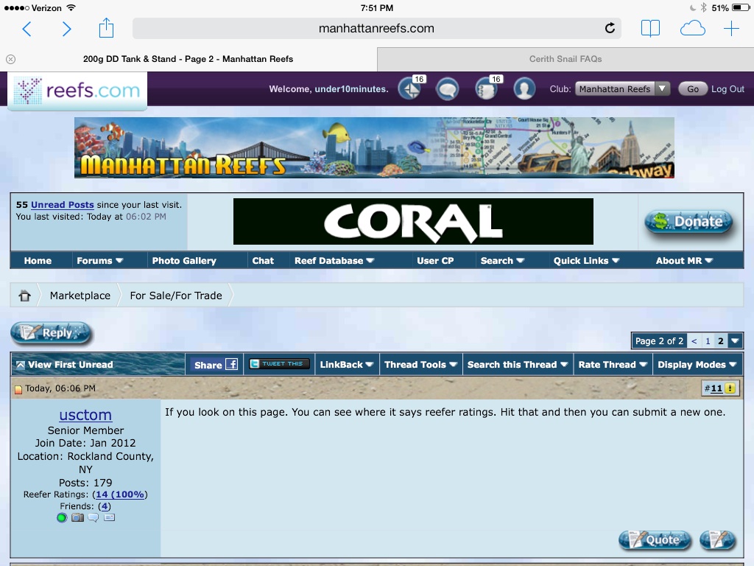Open the Club selection dropdown
The width and height of the screenshot is (754, 566).
(x=622, y=89)
